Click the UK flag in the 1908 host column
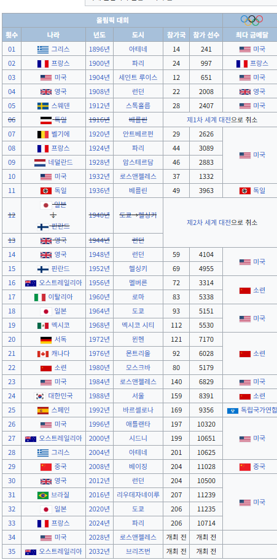277x560 pixels. 46,92
